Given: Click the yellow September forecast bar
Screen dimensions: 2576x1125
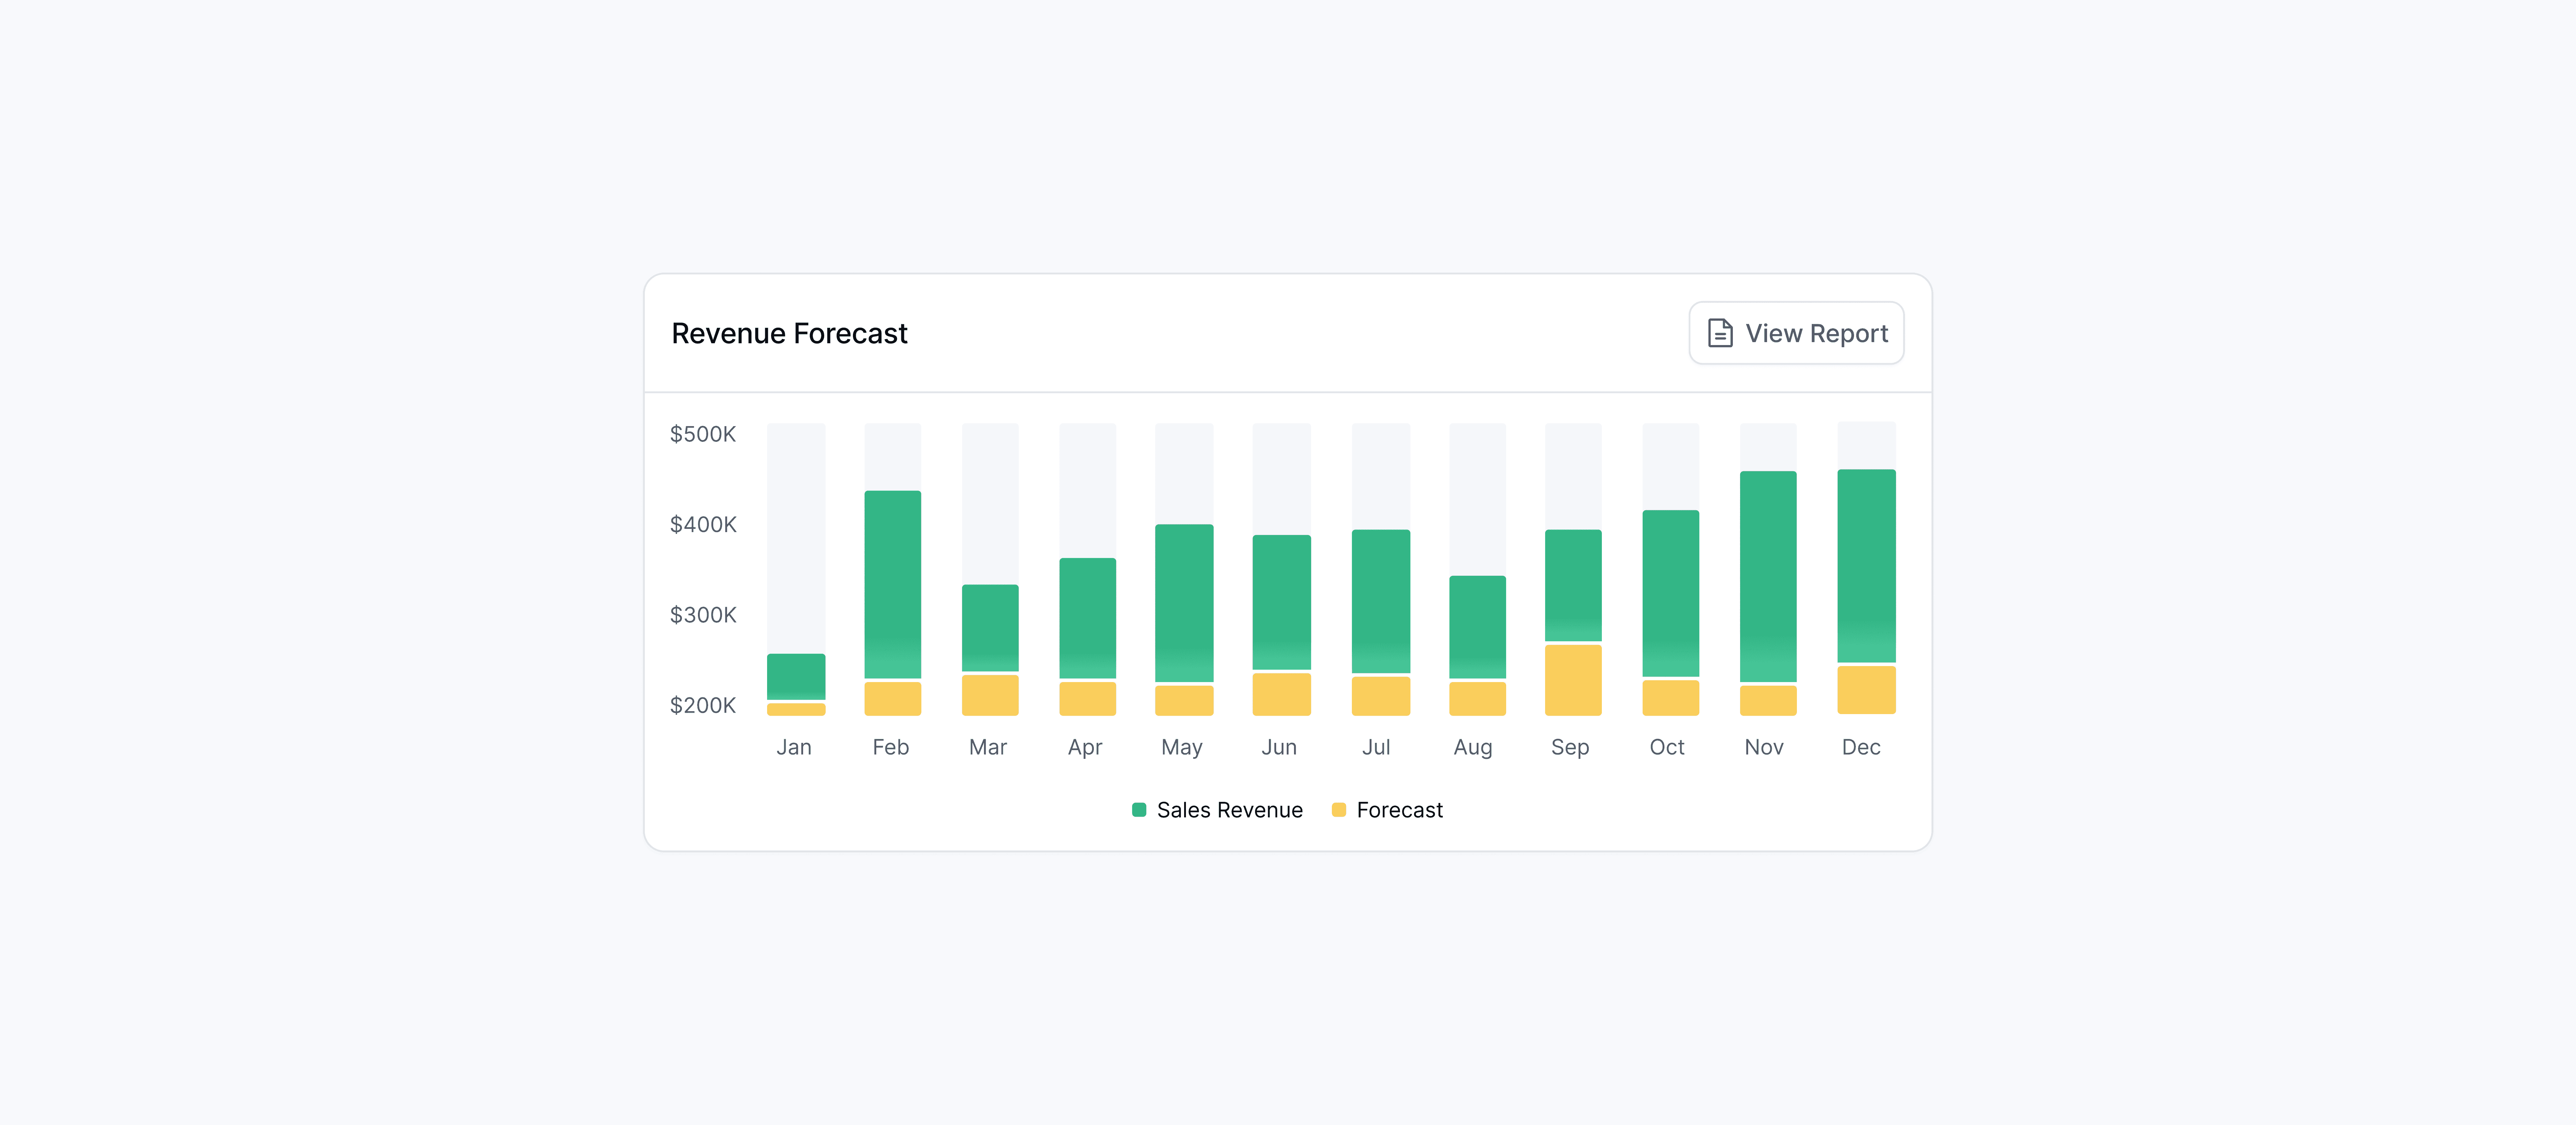Looking at the screenshot, I should (x=1573, y=680).
